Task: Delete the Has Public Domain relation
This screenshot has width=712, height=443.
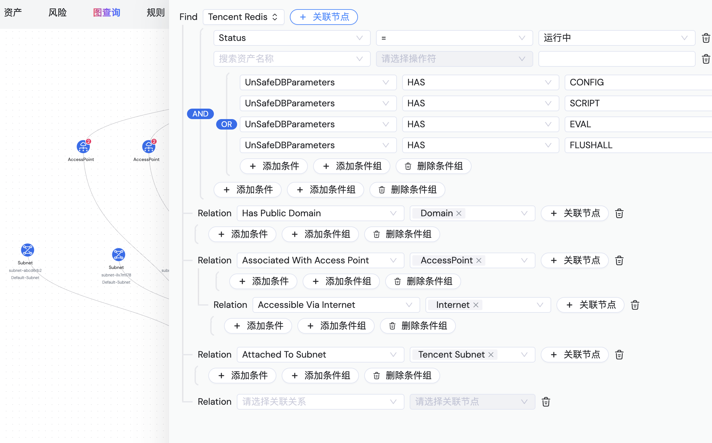Action: pos(619,213)
